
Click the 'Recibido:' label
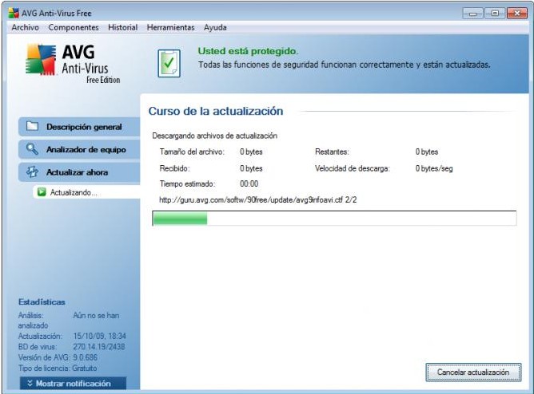tap(175, 168)
